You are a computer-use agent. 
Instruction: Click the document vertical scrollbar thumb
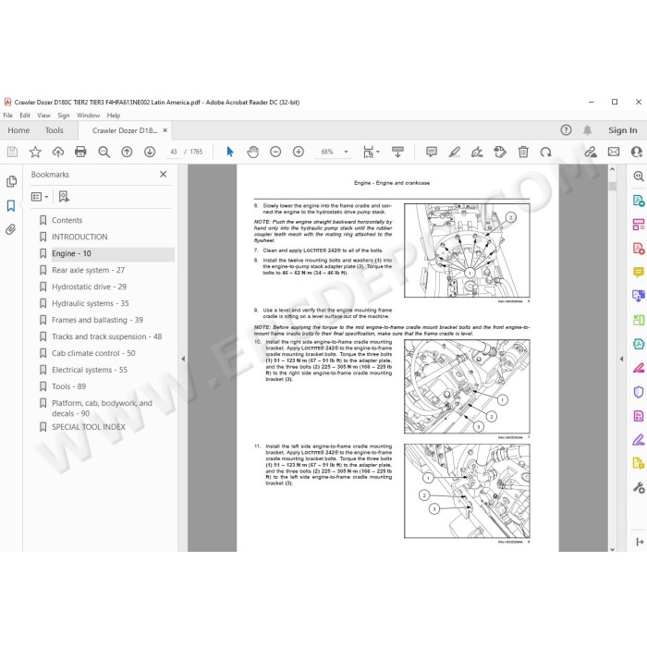pyautogui.click(x=612, y=186)
